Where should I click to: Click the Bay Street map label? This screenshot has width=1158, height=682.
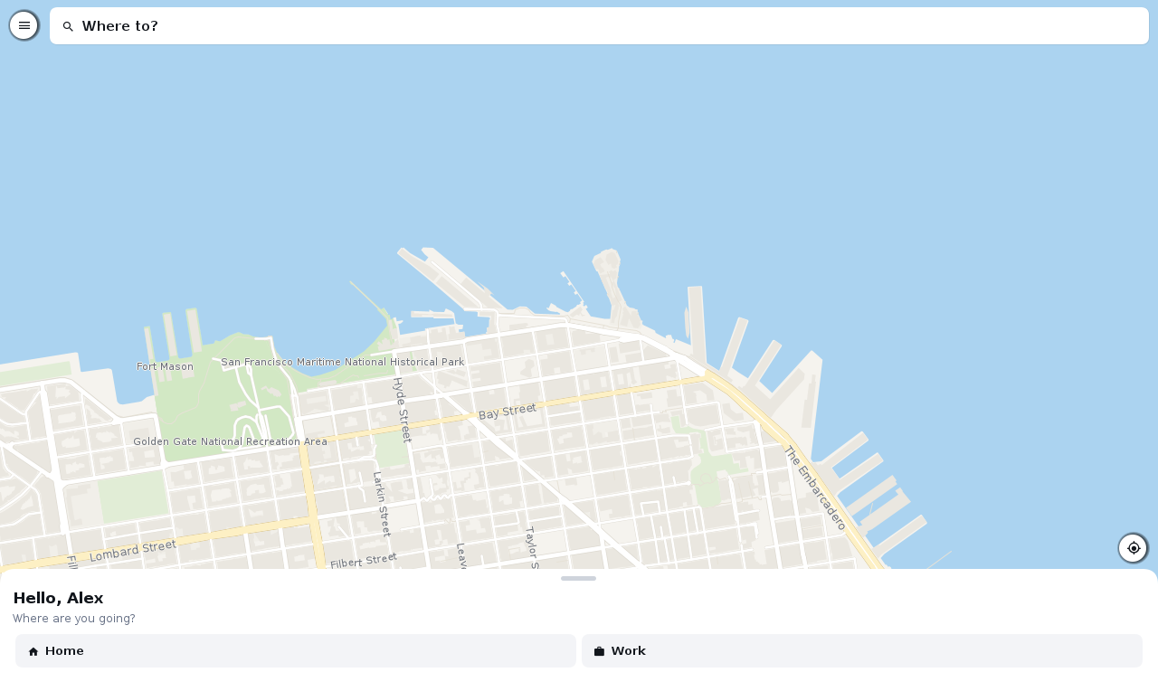point(508,412)
